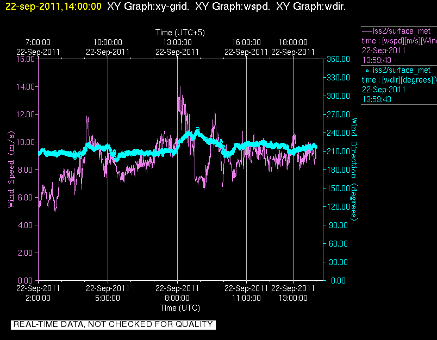Screen dimensions: 437x340
Task: Click the 10:00:00 top axis tick label
Action: [x=108, y=42]
